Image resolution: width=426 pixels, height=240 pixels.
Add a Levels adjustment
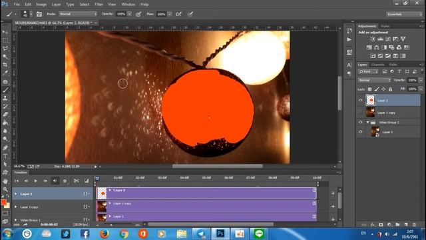pos(380,39)
